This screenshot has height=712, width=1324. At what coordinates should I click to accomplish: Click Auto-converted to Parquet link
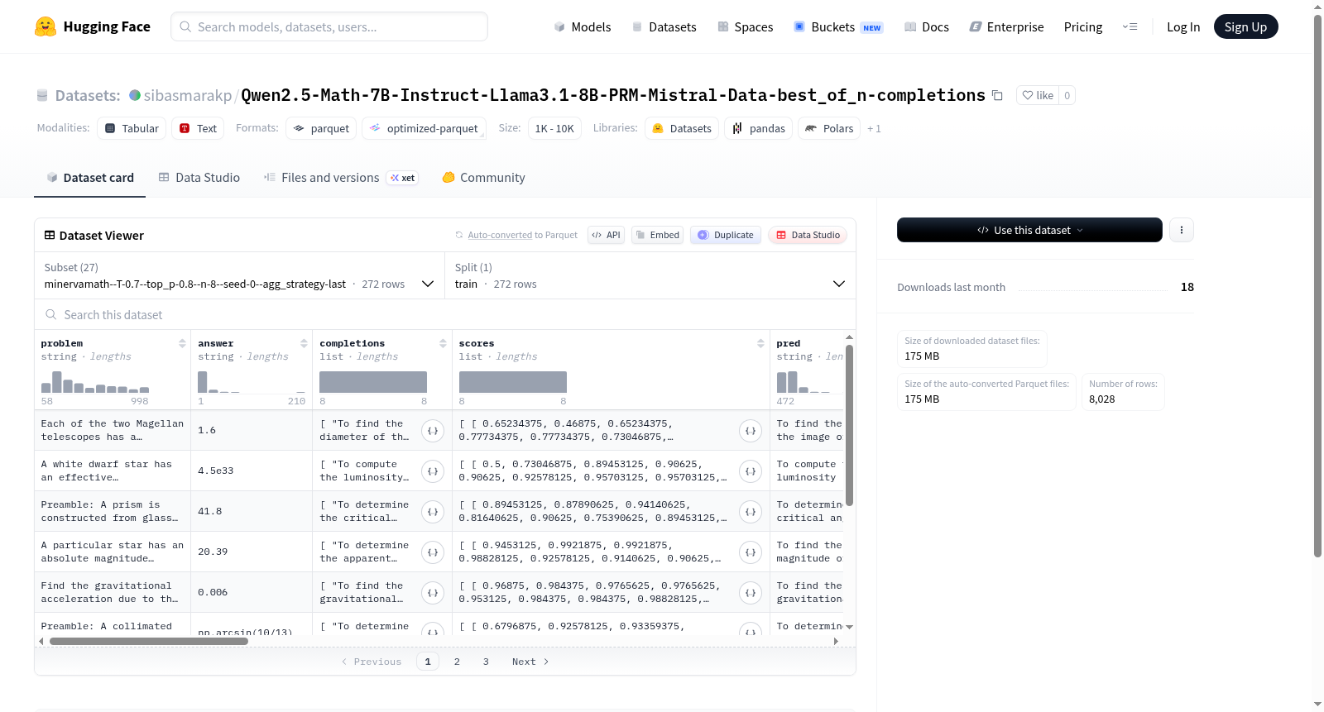(522, 235)
